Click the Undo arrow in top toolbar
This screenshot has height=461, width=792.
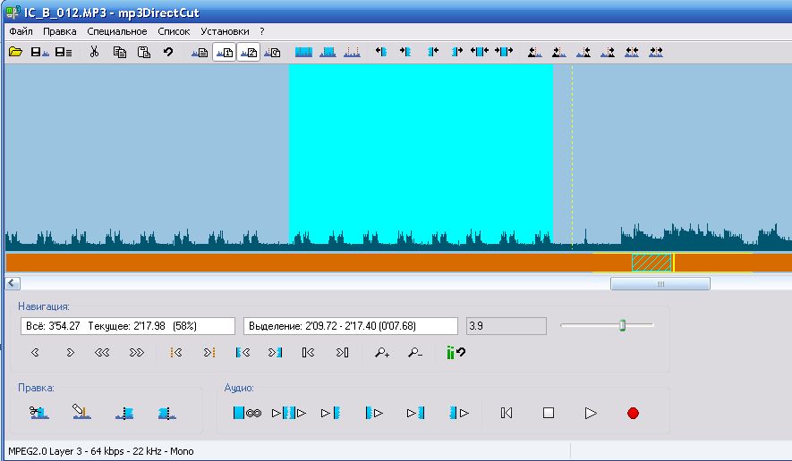(x=167, y=53)
